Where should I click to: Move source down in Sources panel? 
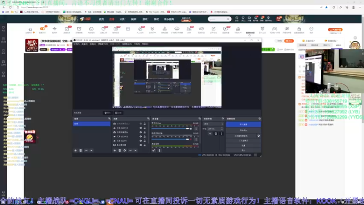pos(135,150)
